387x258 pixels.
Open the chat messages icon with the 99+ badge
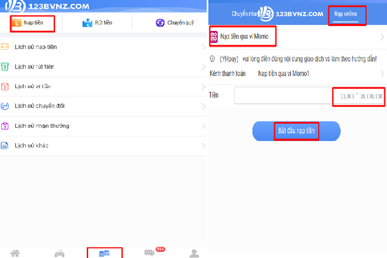(149, 253)
